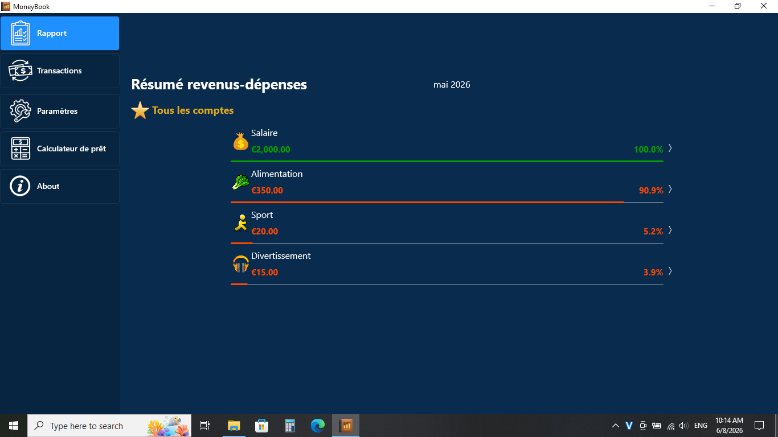Screen dimensions: 778x437
Task: Click the blue V tray icon
Action: 629,426
